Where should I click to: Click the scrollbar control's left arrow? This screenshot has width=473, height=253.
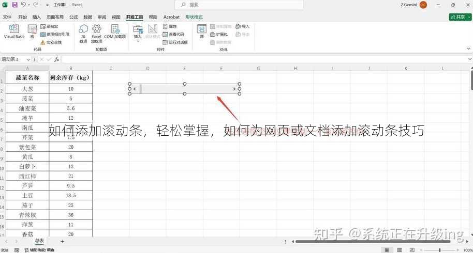(x=135, y=89)
